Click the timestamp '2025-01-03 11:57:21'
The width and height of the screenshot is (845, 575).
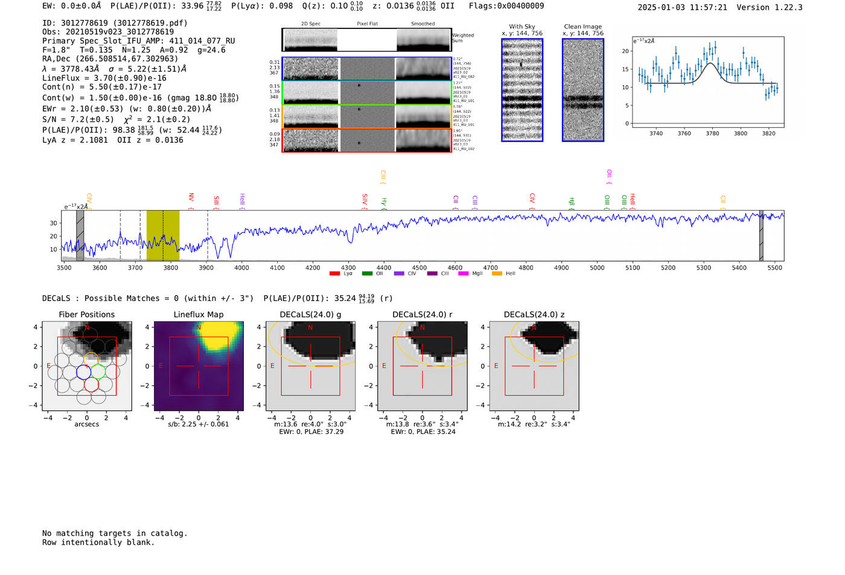[683, 7]
